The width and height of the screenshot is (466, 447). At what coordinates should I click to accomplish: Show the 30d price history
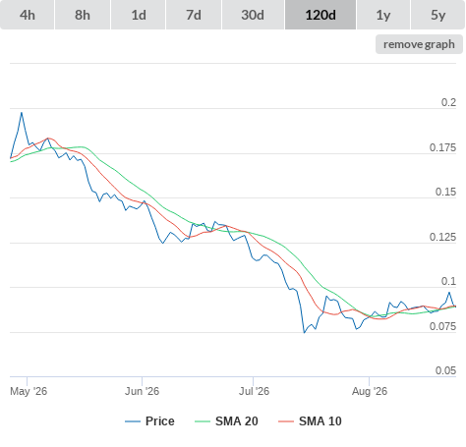[253, 15]
